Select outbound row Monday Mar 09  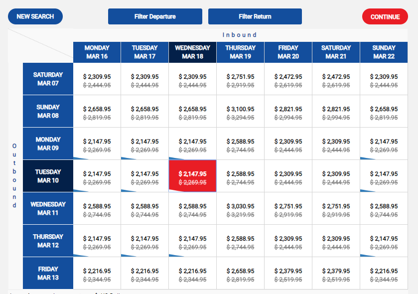pyautogui.click(x=48, y=144)
